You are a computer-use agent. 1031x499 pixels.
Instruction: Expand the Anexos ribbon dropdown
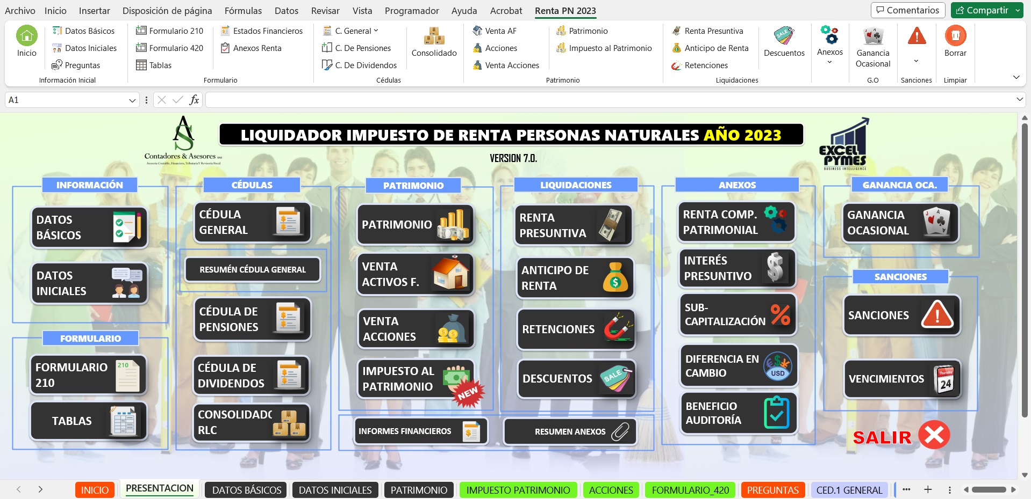pyautogui.click(x=829, y=62)
